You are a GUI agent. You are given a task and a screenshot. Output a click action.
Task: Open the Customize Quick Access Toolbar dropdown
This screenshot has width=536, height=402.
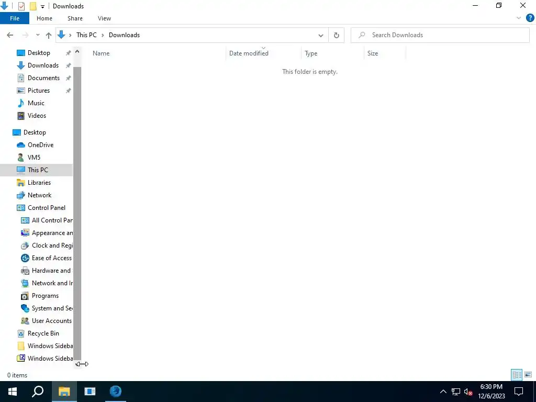tap(42, 6)
